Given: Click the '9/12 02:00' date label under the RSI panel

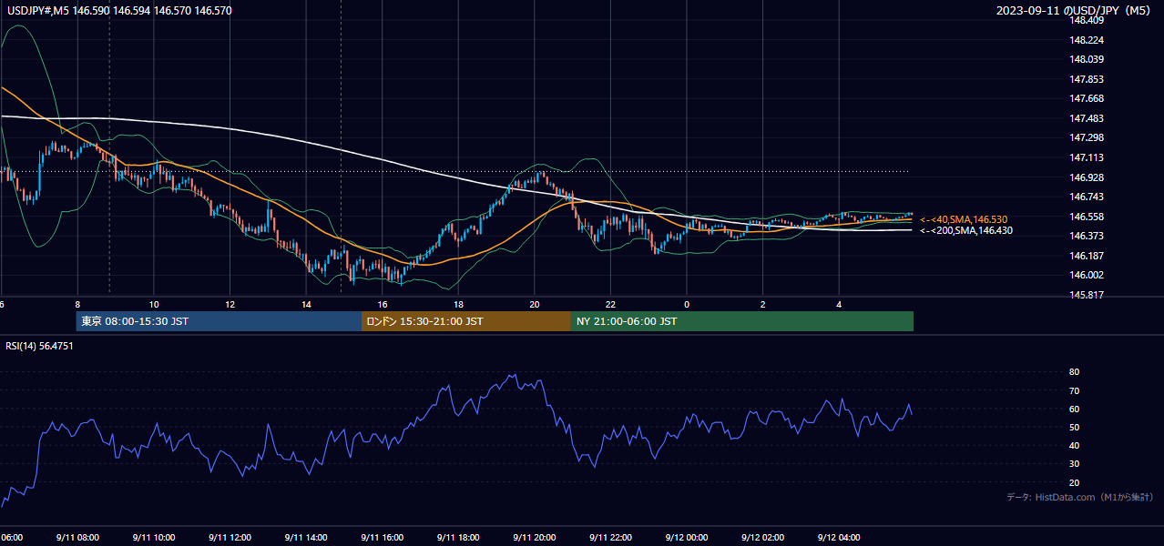Looking at the screenshot, I should pos(762,537).
